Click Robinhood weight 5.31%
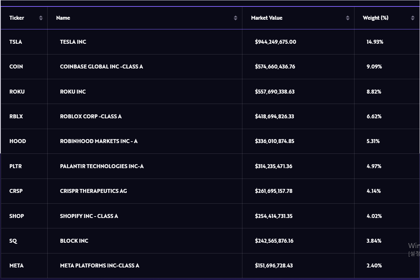Screen dimensions: 420x280 click(x=373, y=141)
